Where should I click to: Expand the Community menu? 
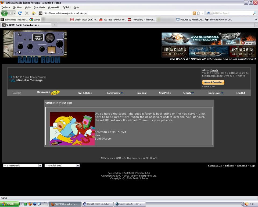pos(115,93)
